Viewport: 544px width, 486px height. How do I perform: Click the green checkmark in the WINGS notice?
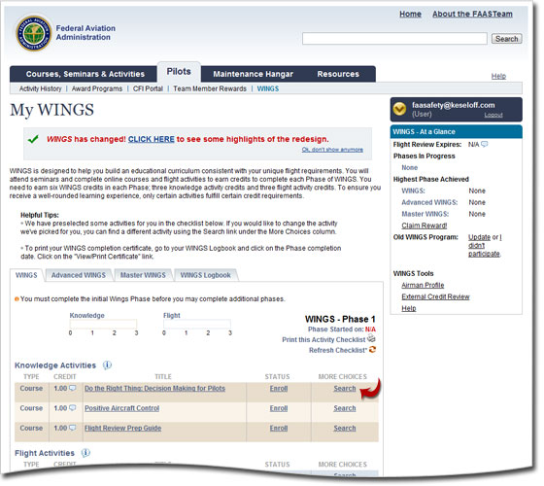coord(33,139)
